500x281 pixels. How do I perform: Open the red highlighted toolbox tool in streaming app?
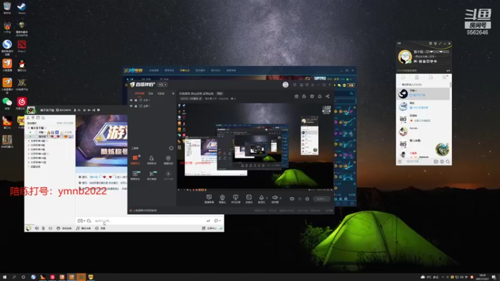135,160
